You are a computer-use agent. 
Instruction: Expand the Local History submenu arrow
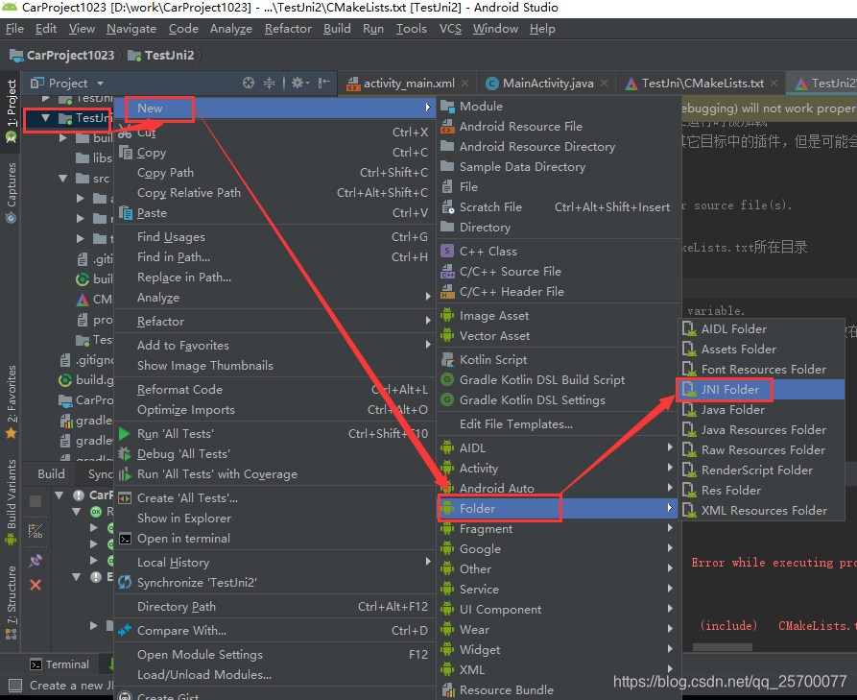point(428,561)
